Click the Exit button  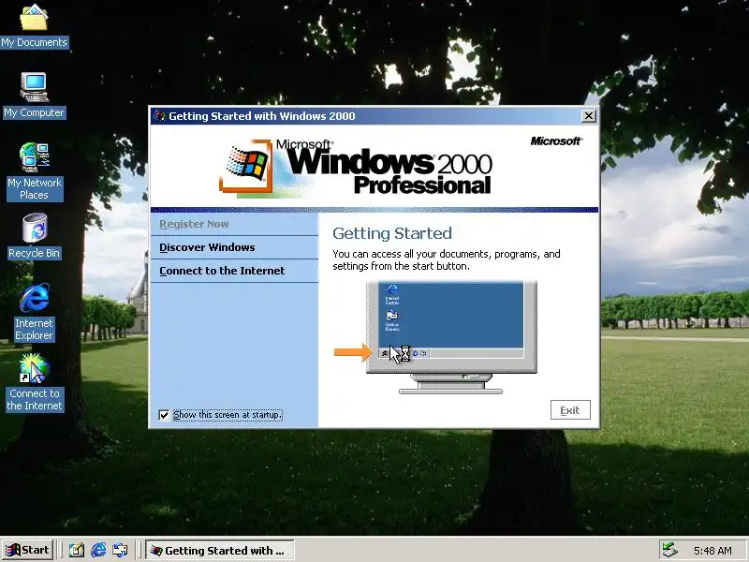570,410
